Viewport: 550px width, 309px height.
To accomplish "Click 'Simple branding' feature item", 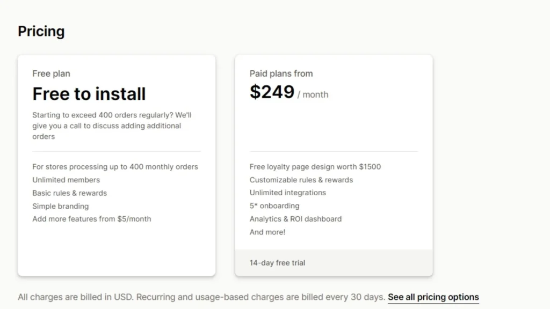I will pyautogui.click(x=61, y=206).
